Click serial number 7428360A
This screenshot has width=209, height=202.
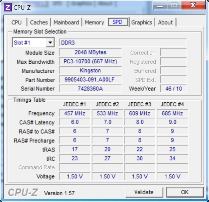tap(90, 89)
